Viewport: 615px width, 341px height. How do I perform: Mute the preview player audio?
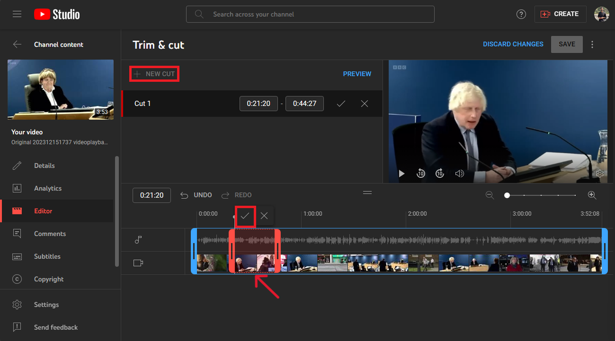(x=459, y=173)
